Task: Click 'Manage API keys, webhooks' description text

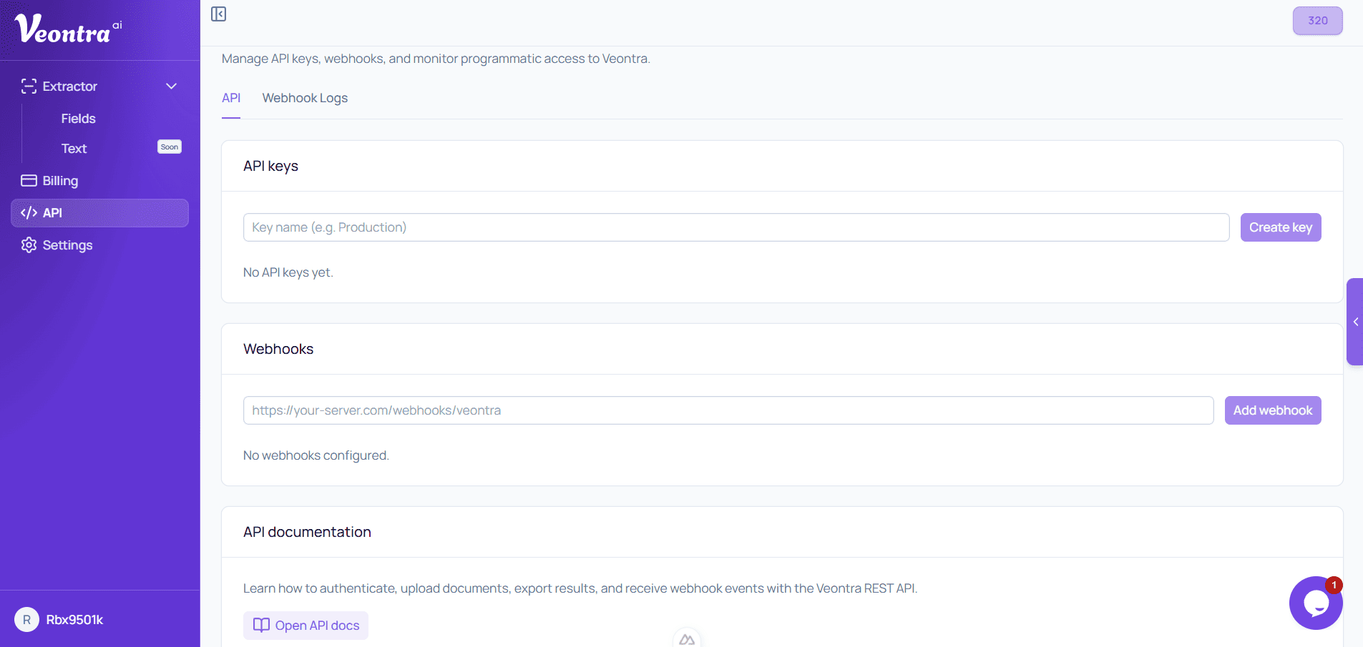Action: pos(436,59)
